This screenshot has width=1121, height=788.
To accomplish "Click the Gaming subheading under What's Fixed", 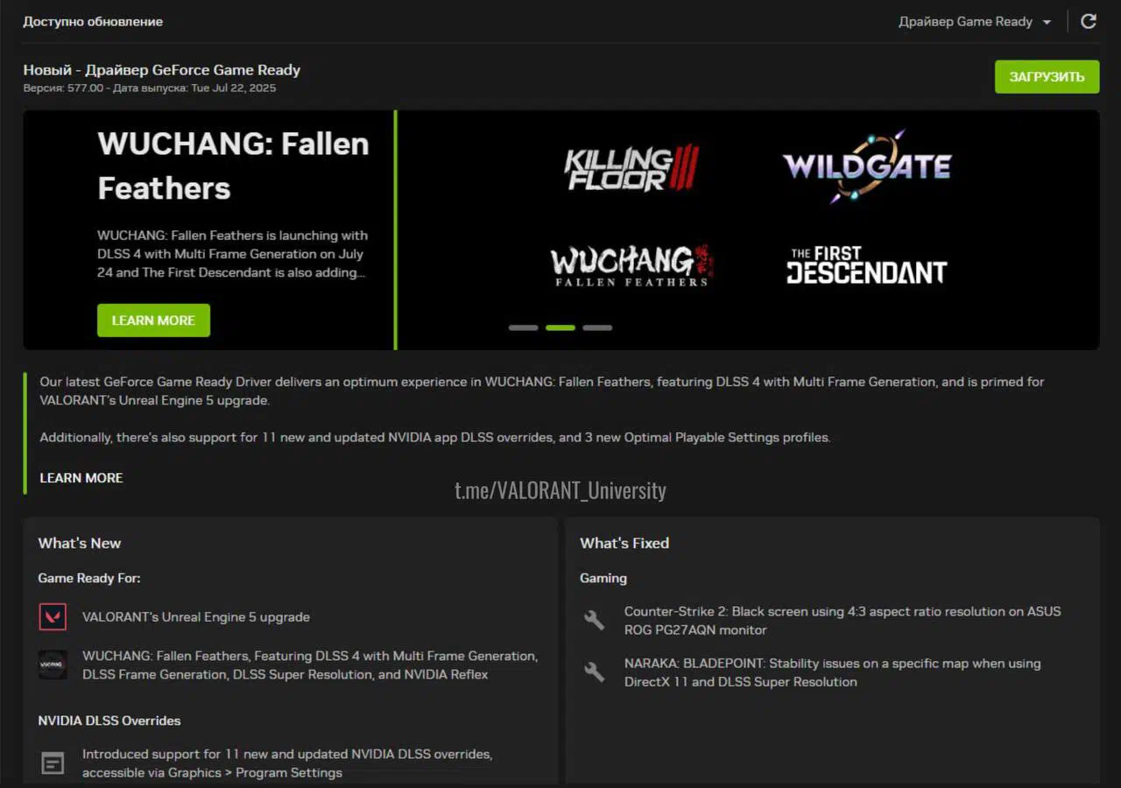I will (x=603, y=578).
